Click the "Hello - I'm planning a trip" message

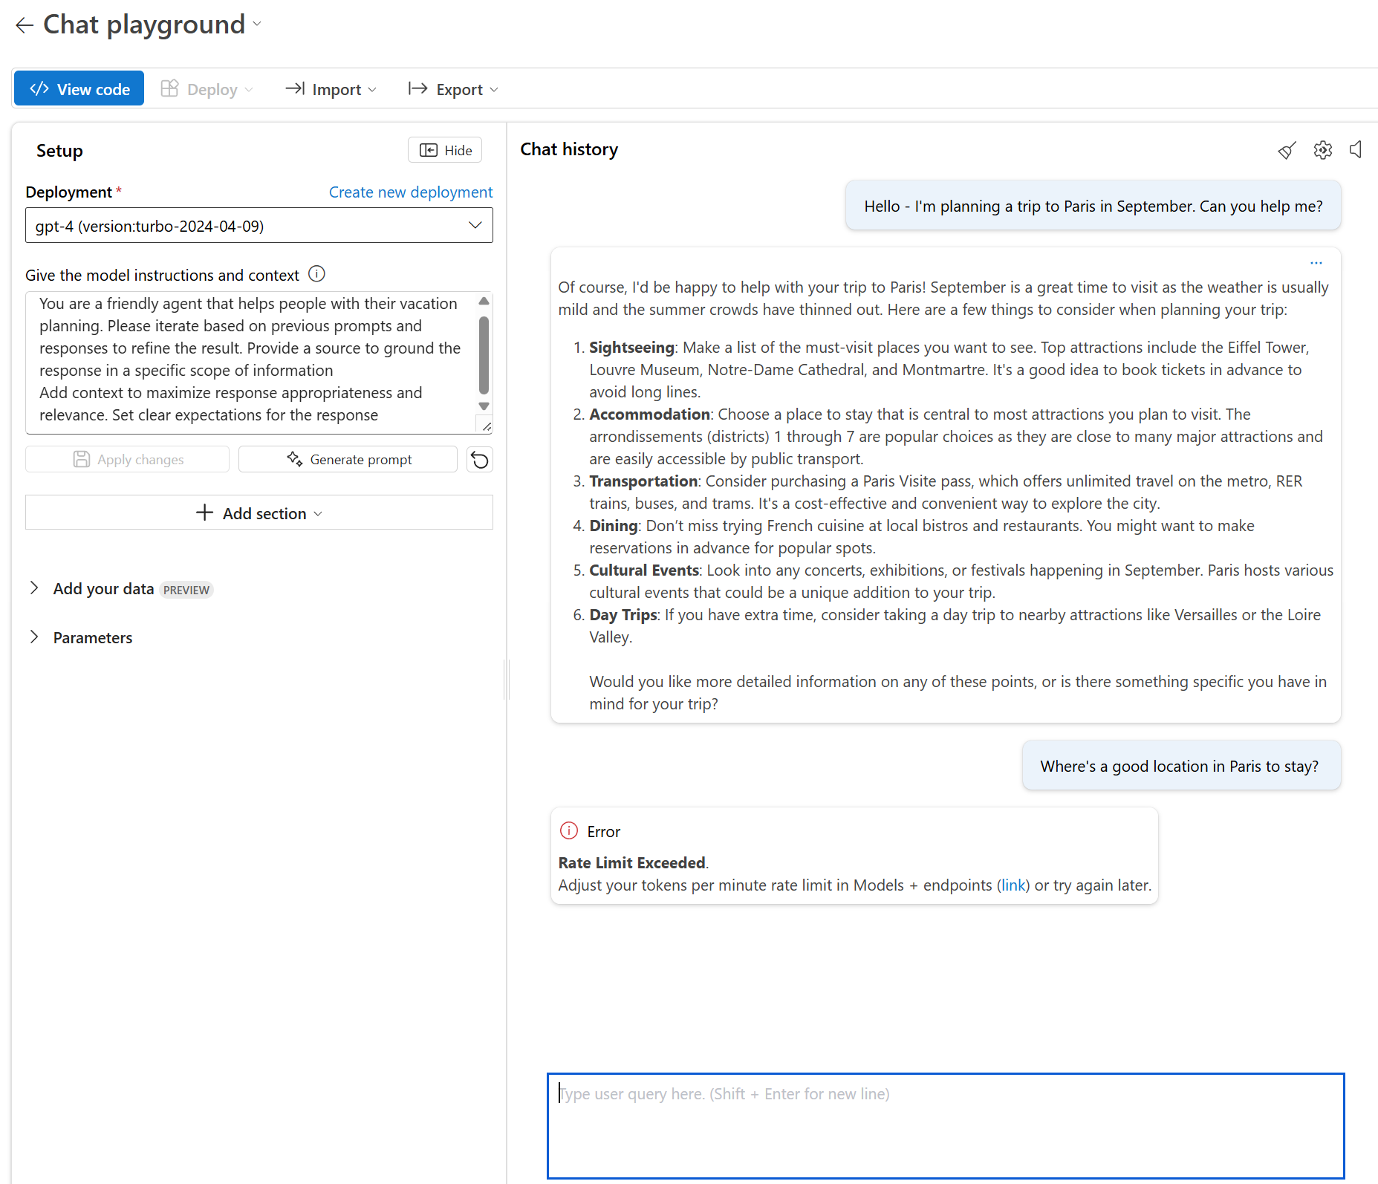1093,206
